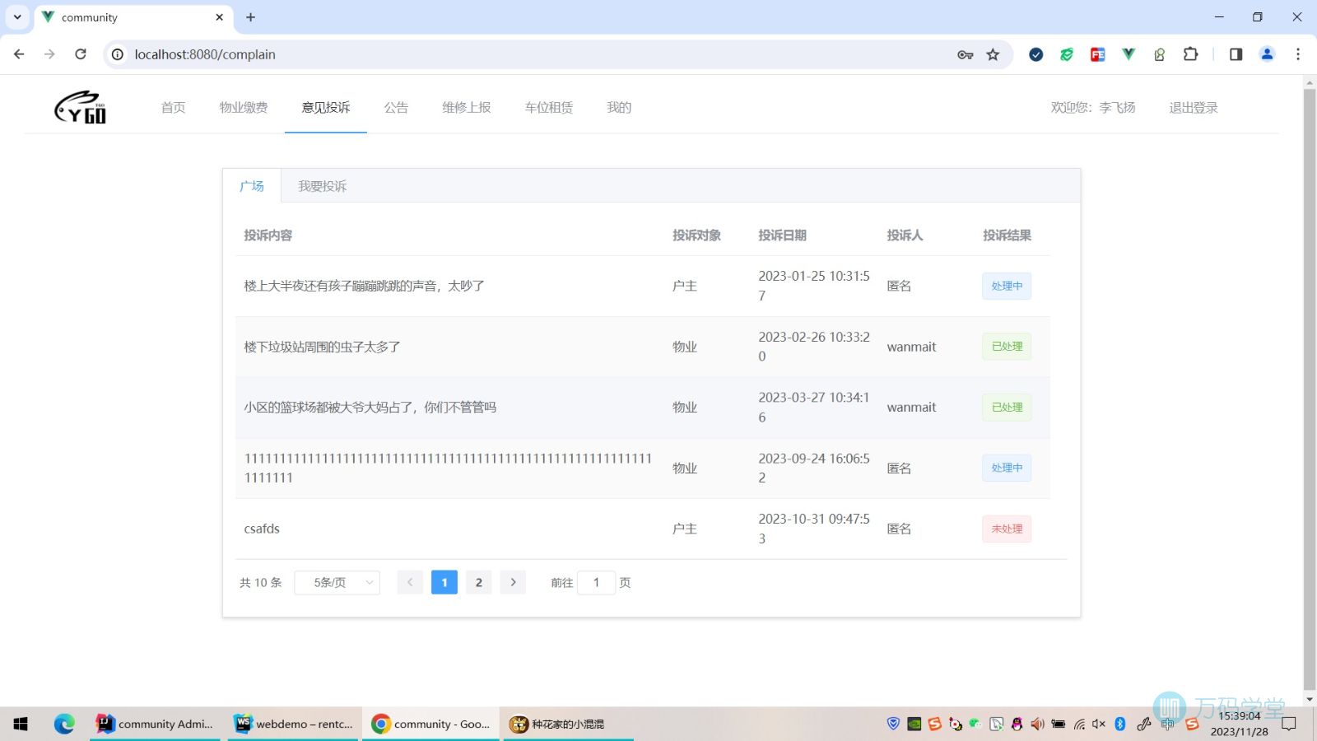Click the YGO site logo
Image resolution: width=1317 pixels, height=741 pixels.
click(80, 107)
